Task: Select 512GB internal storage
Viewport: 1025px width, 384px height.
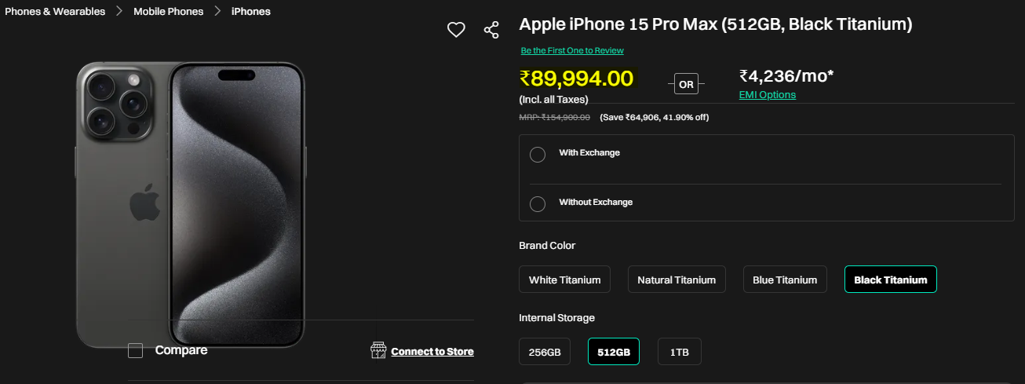Action: pos(614,352)
